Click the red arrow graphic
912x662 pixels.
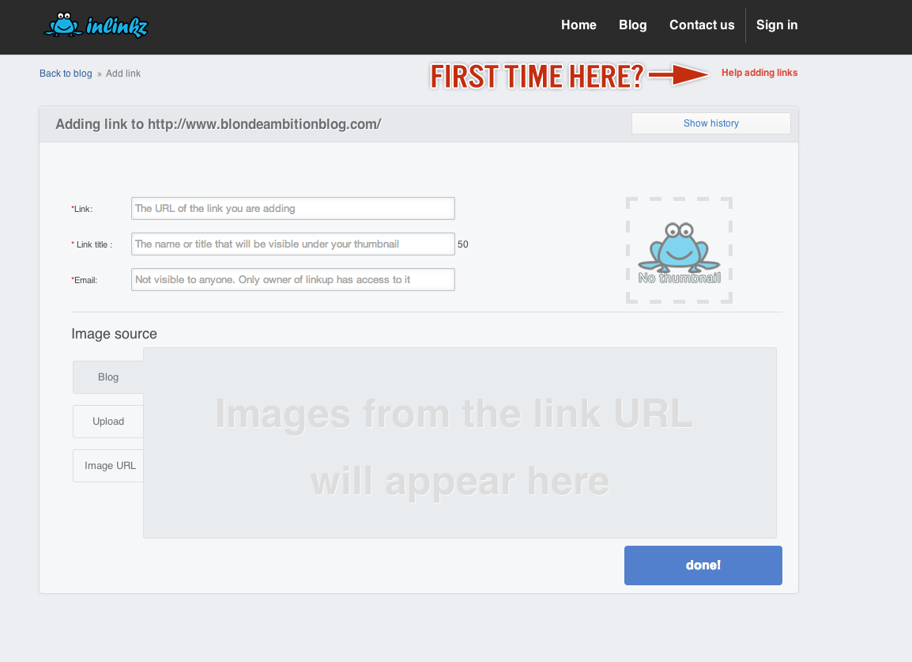(x=679, y=74)
